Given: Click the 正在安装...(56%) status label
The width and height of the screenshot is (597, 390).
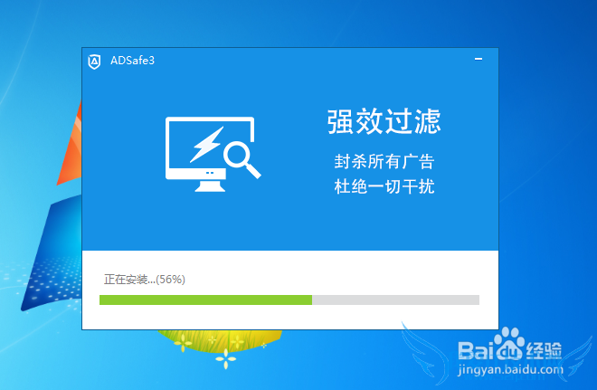Looking at the screenshot, I should (x=145, y=280).
